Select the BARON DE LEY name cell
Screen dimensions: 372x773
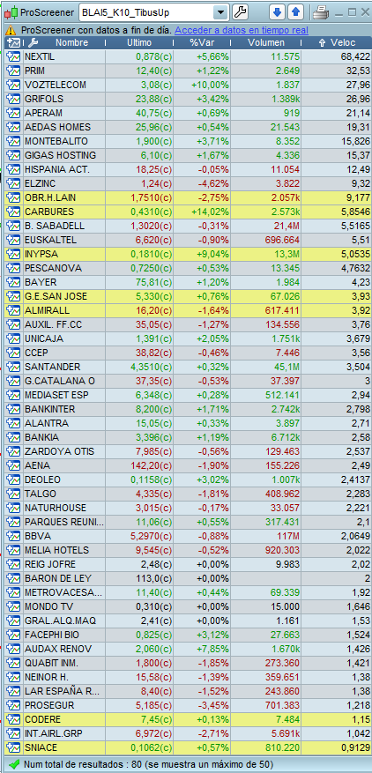[64, 578]
